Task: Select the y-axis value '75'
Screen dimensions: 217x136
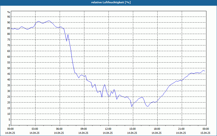Action: 9,40
